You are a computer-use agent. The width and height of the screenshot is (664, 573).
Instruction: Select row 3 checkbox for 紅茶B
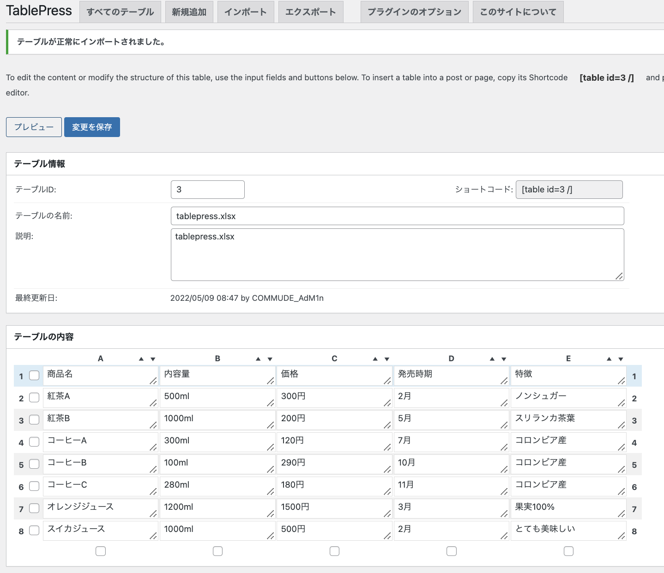coord(34,420)
